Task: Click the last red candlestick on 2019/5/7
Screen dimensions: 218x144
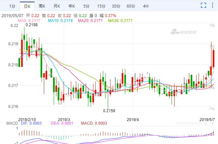Action: 214,58
